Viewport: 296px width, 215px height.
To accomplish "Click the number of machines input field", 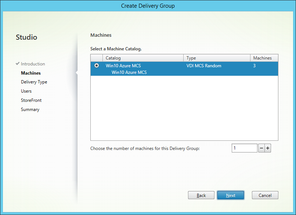I will [245, 148].
